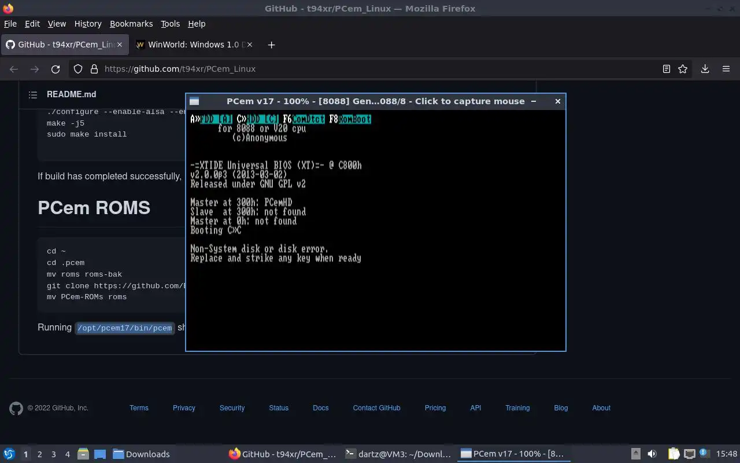Click the Security footer link
The height and width of the screenshot is (463, 740).
pyautogui.click(x=232, y=408)
